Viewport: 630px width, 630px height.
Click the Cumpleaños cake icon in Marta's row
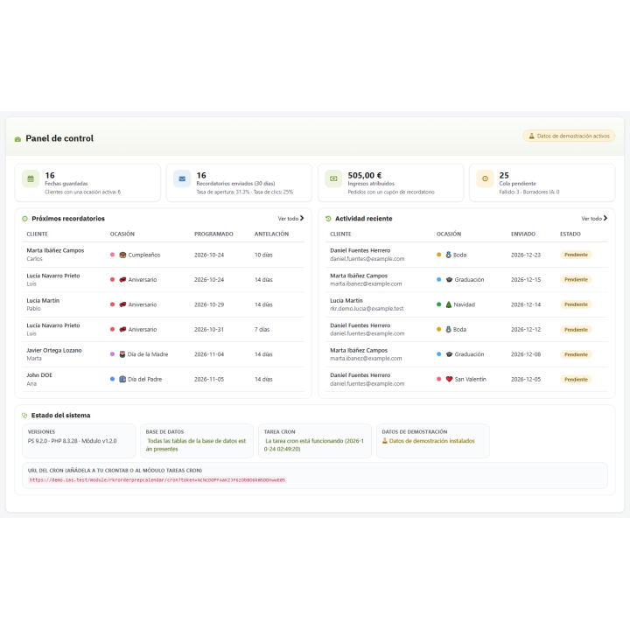(123, 255)
